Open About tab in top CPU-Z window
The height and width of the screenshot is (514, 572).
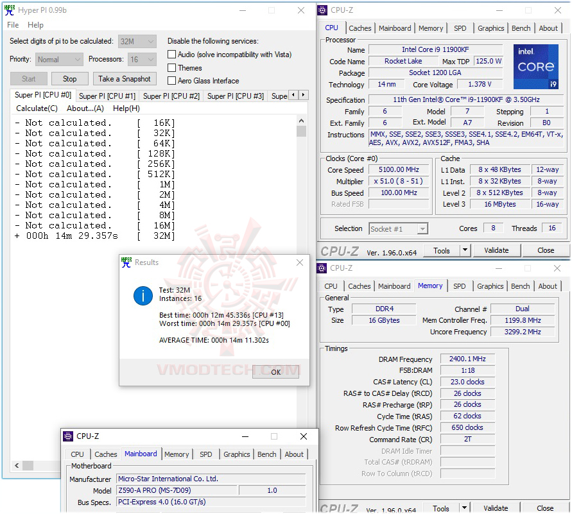coord(548,28)
